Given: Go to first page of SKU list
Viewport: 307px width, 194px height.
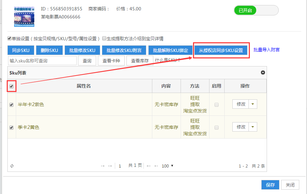Looking at the screenshot, I should point(103,166).
